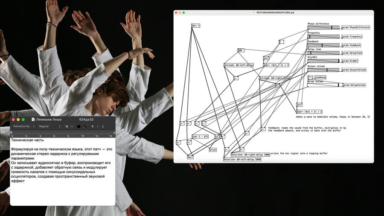The image size is (384, 216).
Task: Zoom the Pd patch window green button
Action: coord(183,12)
